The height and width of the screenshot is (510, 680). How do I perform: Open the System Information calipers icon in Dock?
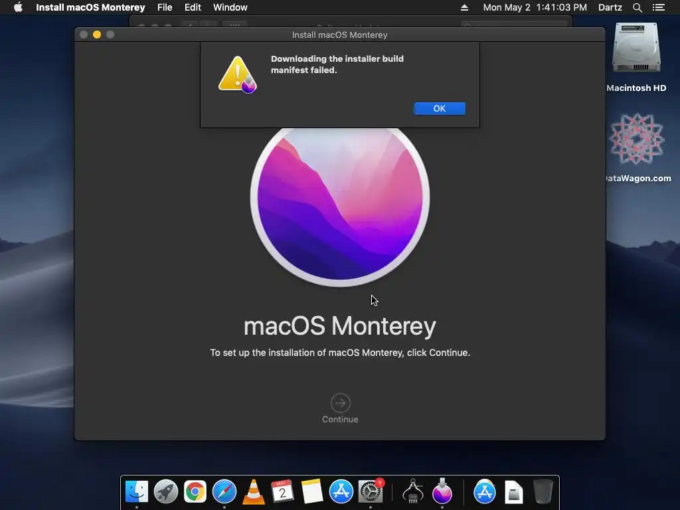413,492
